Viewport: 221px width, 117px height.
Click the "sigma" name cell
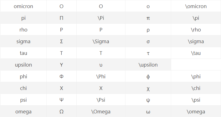[23, 41]
